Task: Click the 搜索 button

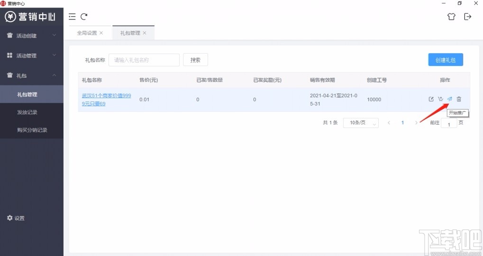Action: 195,60
